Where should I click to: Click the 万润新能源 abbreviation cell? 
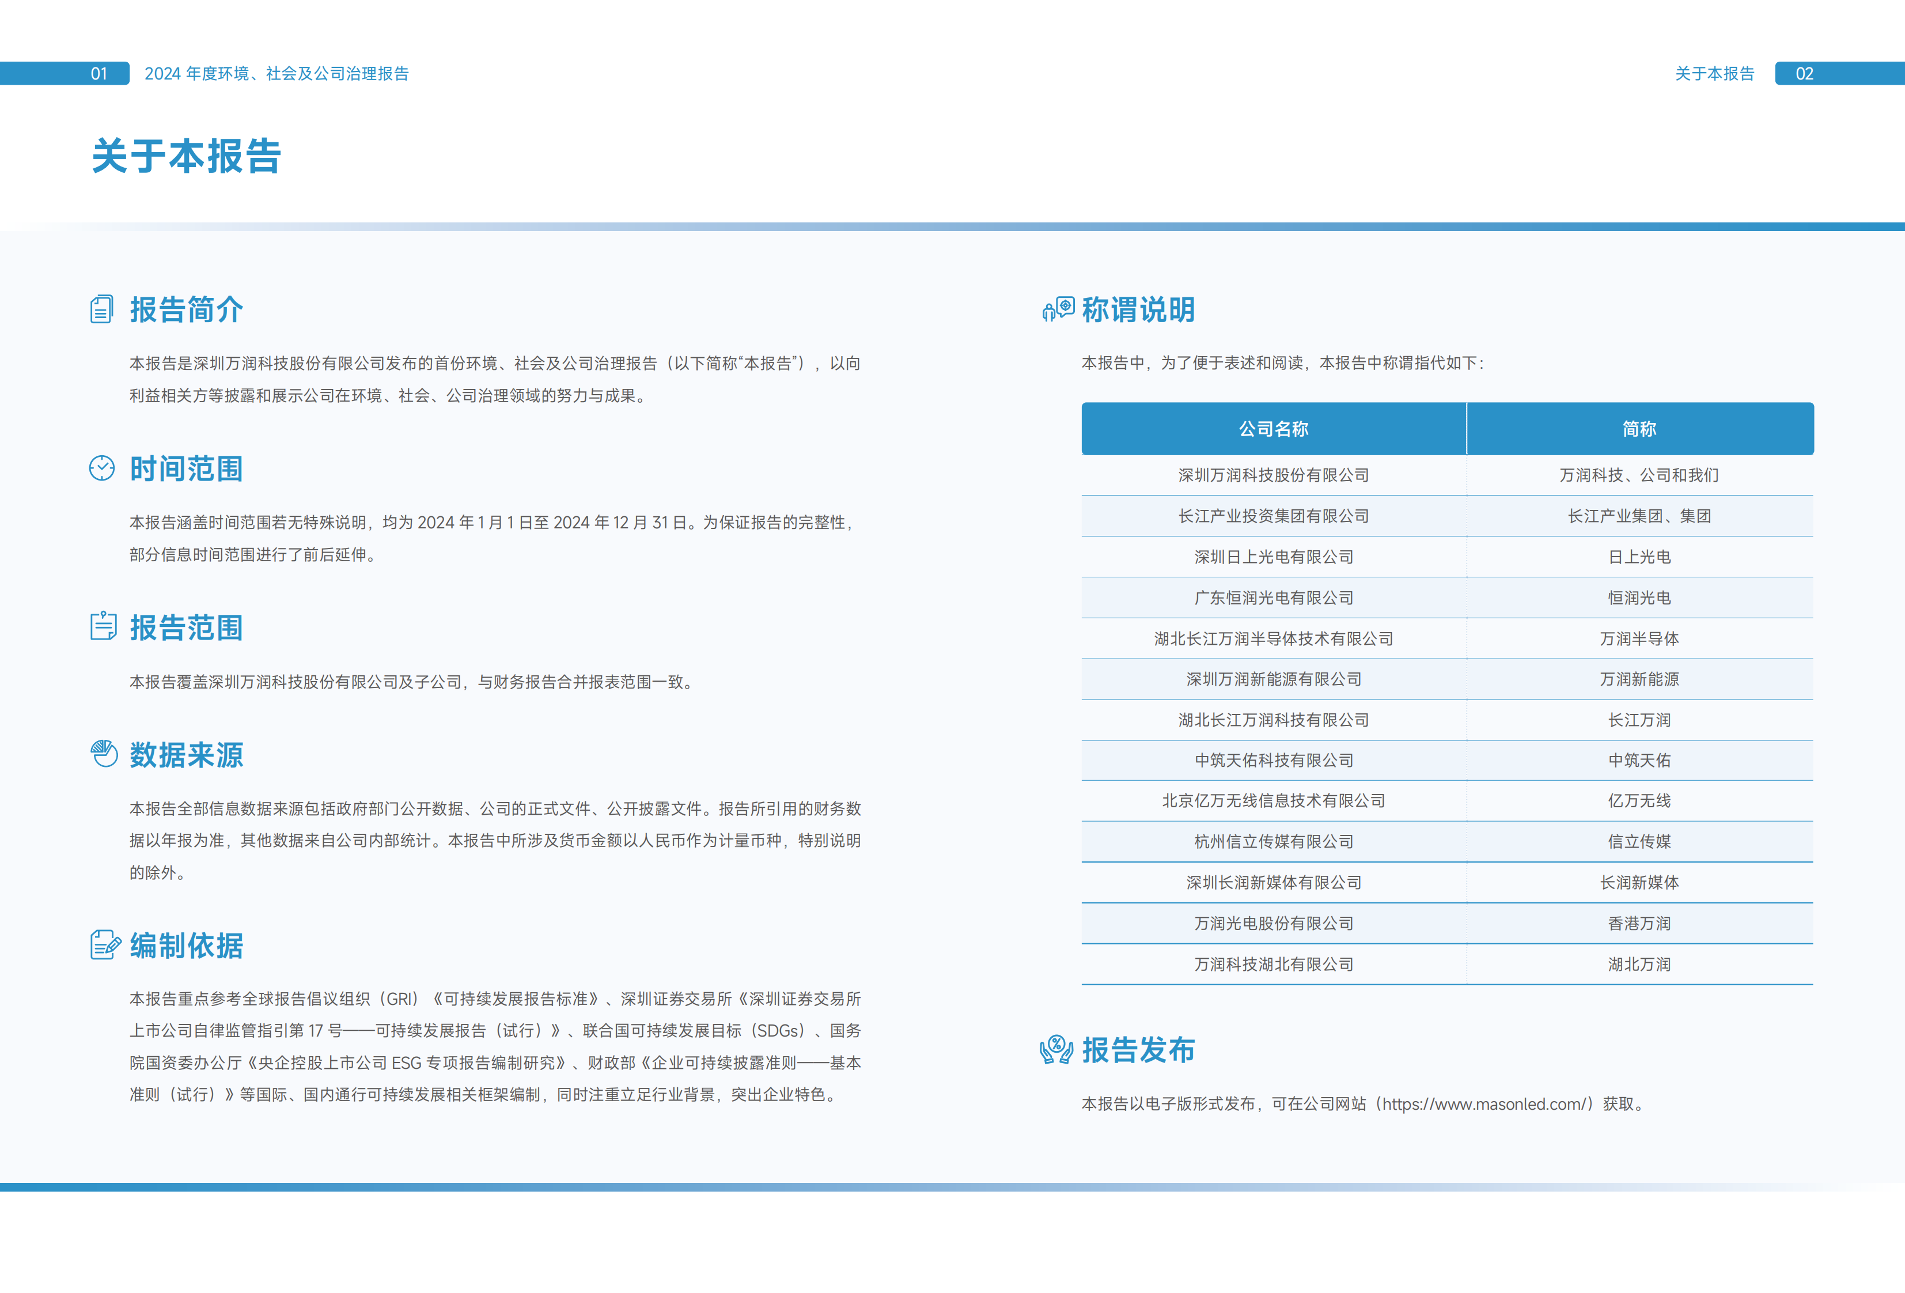(x=1639, y=679)
